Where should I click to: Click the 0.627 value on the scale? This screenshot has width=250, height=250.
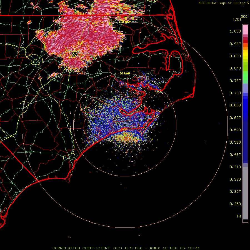coord(235,117)
